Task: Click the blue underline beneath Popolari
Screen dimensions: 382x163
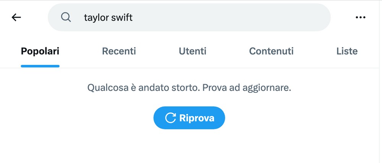Action: pyautogui.click(x=40, y=66)
